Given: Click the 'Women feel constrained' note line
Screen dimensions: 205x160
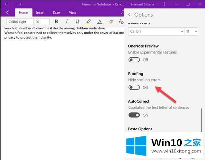Looking at the screenshot, I should (64, 33).
